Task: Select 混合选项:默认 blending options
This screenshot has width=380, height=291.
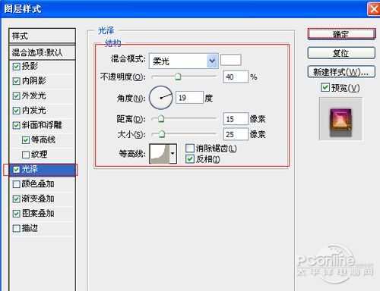Action: click(42, 52)
